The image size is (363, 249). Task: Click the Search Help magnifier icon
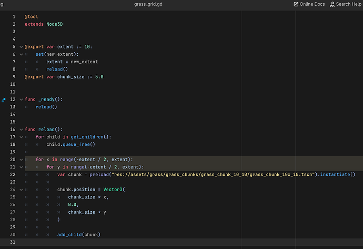[x=332, y=4]
